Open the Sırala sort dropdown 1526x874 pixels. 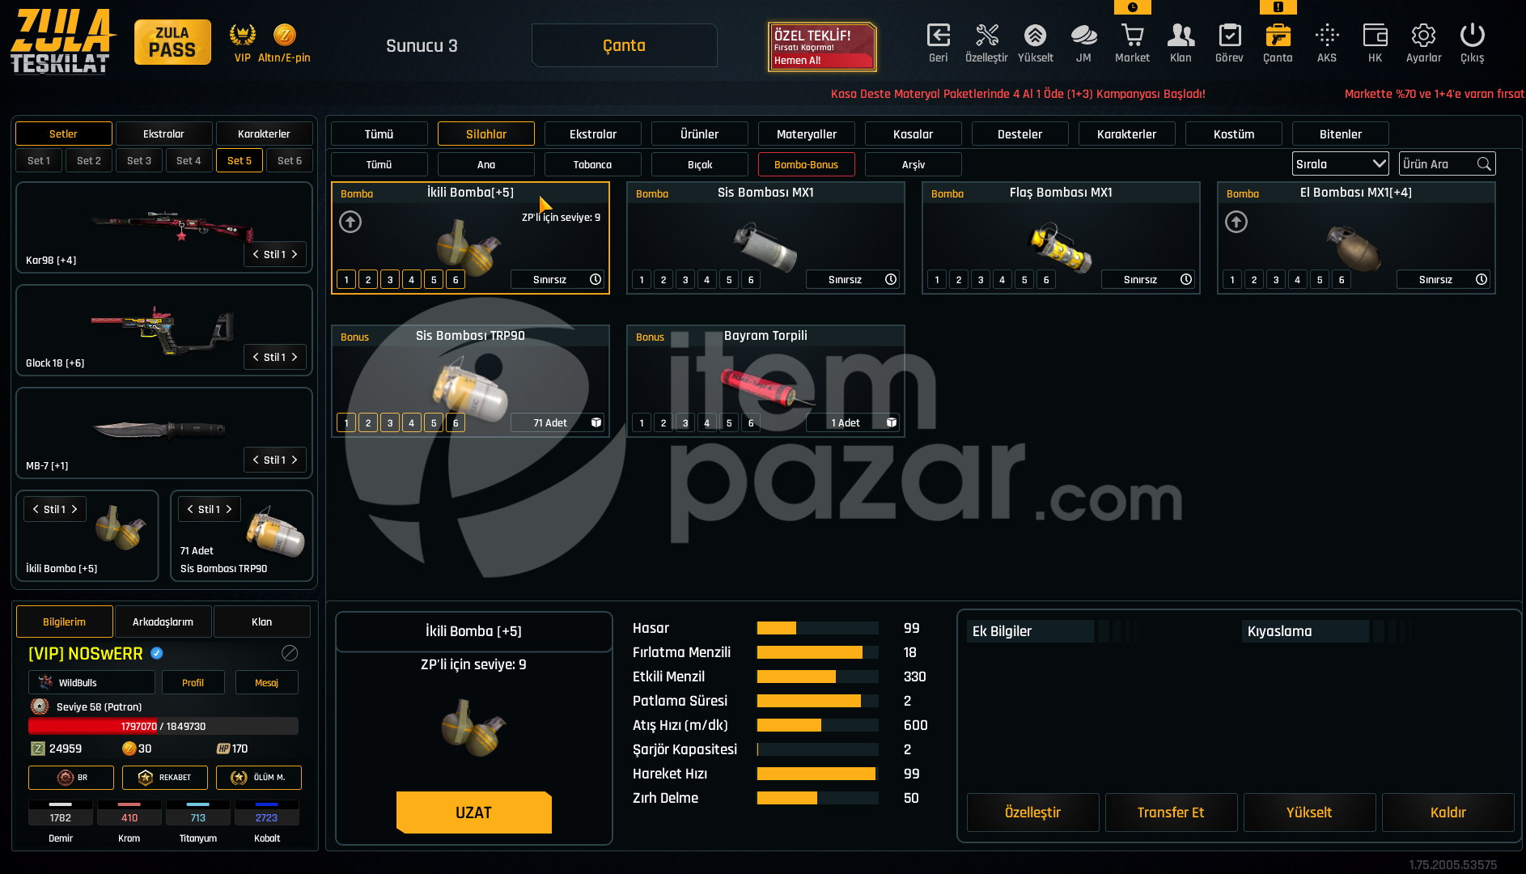[x=1341, y=163]
